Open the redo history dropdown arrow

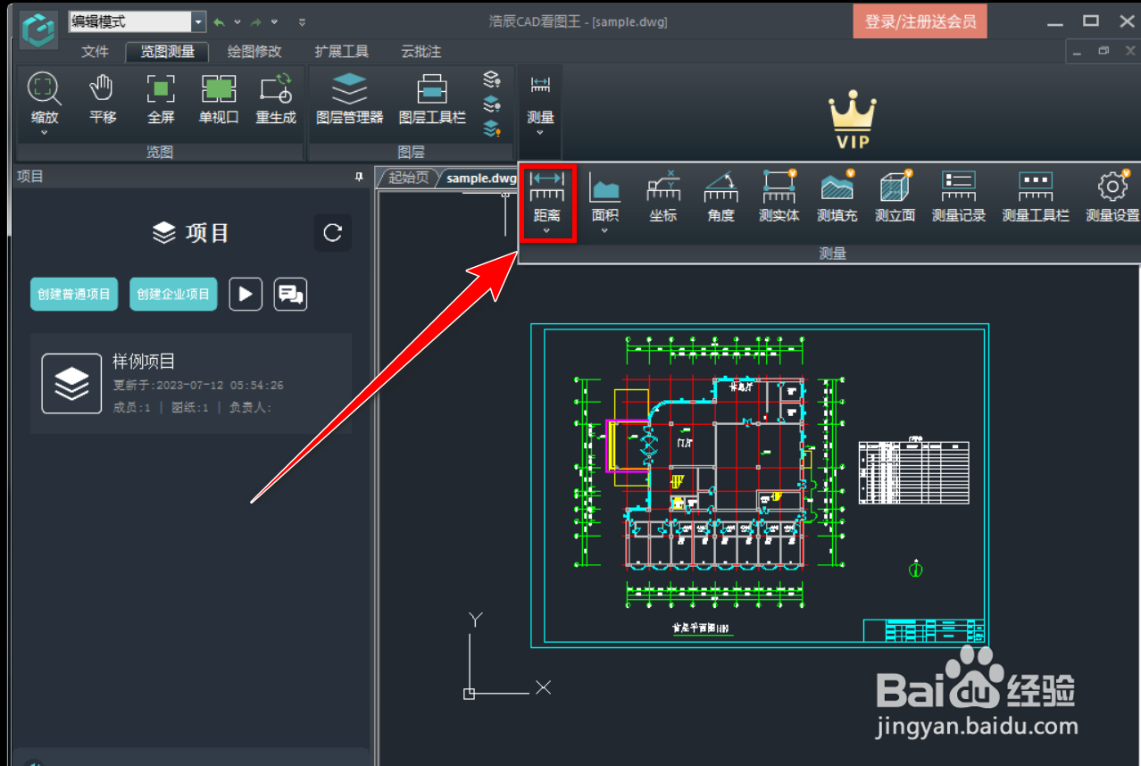tap(274, 22)
